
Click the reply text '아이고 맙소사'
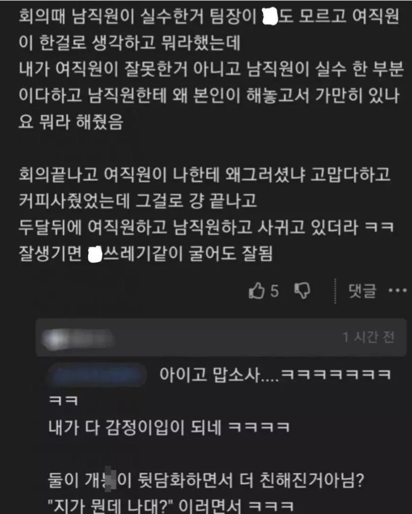[219, 374]
